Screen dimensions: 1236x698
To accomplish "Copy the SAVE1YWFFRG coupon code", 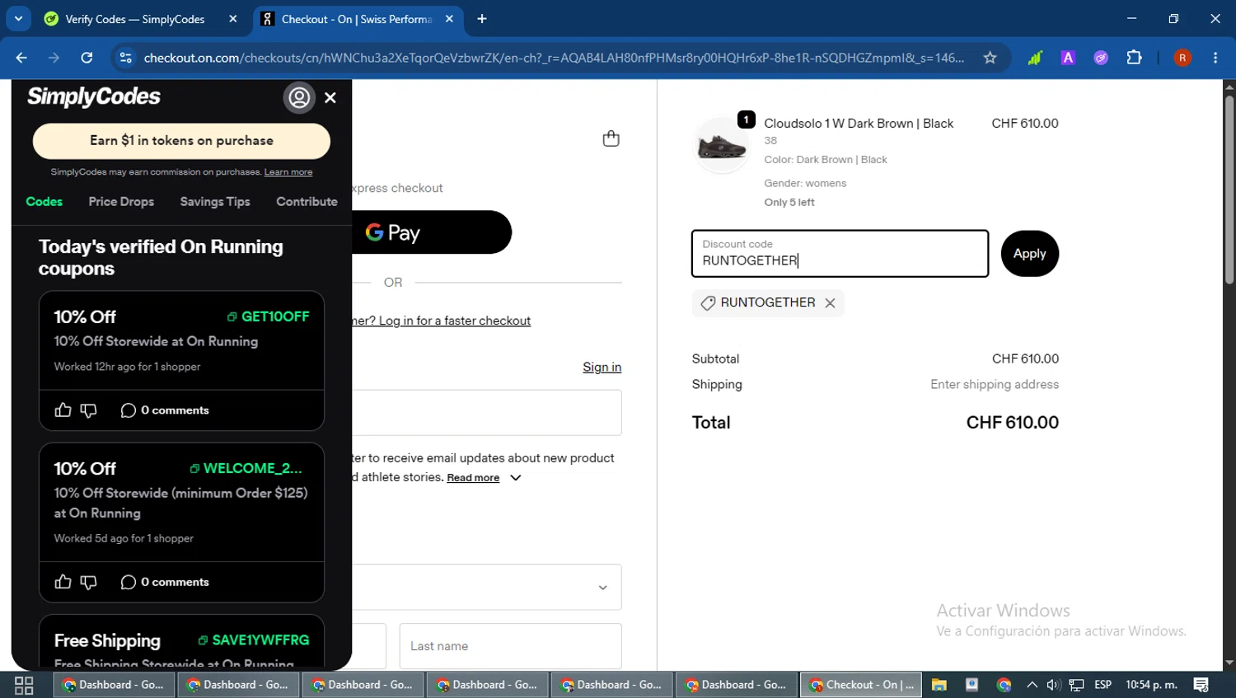I will [254, 640].
